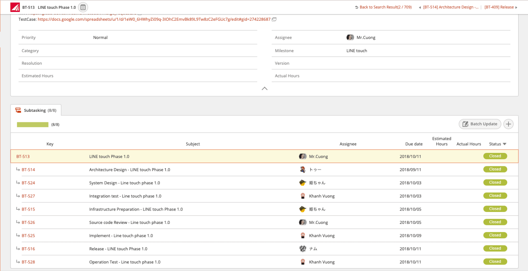Click the Estimated Hours field label
528x271 pixels.
tap(37, 76)
